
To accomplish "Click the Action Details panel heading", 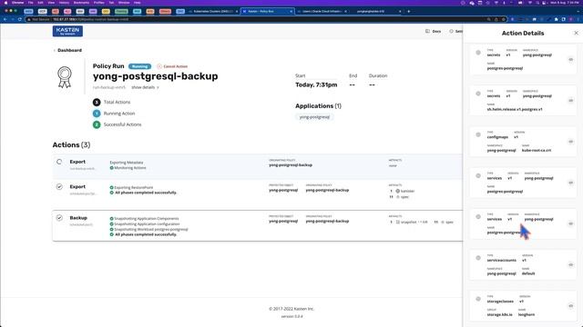I will 523,33.
